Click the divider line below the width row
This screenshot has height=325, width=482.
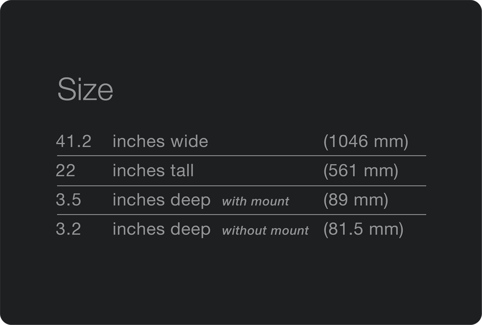point(241,156)
